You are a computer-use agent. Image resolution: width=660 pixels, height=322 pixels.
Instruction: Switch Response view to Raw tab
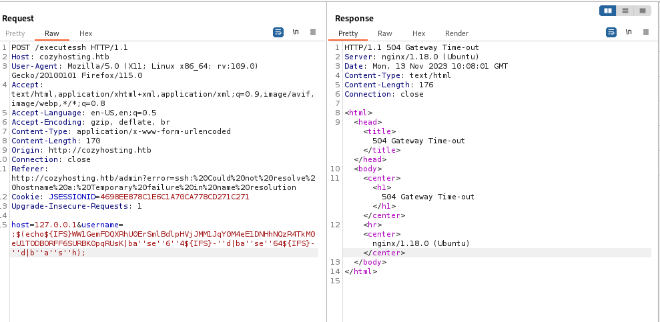pos(384,33)
